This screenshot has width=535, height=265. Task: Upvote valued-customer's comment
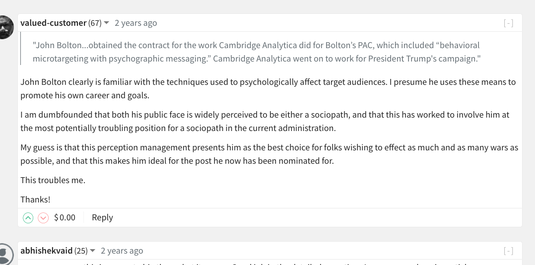(28, 217)
